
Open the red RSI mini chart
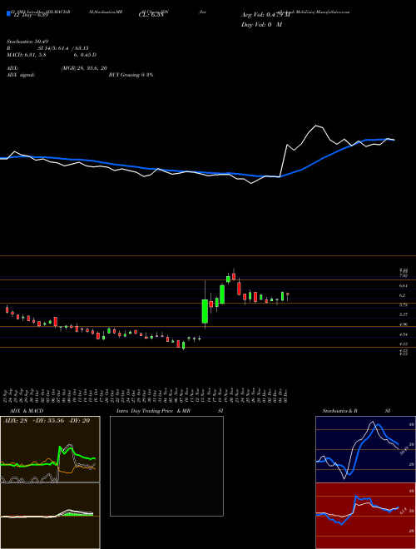tap(365, 516)
